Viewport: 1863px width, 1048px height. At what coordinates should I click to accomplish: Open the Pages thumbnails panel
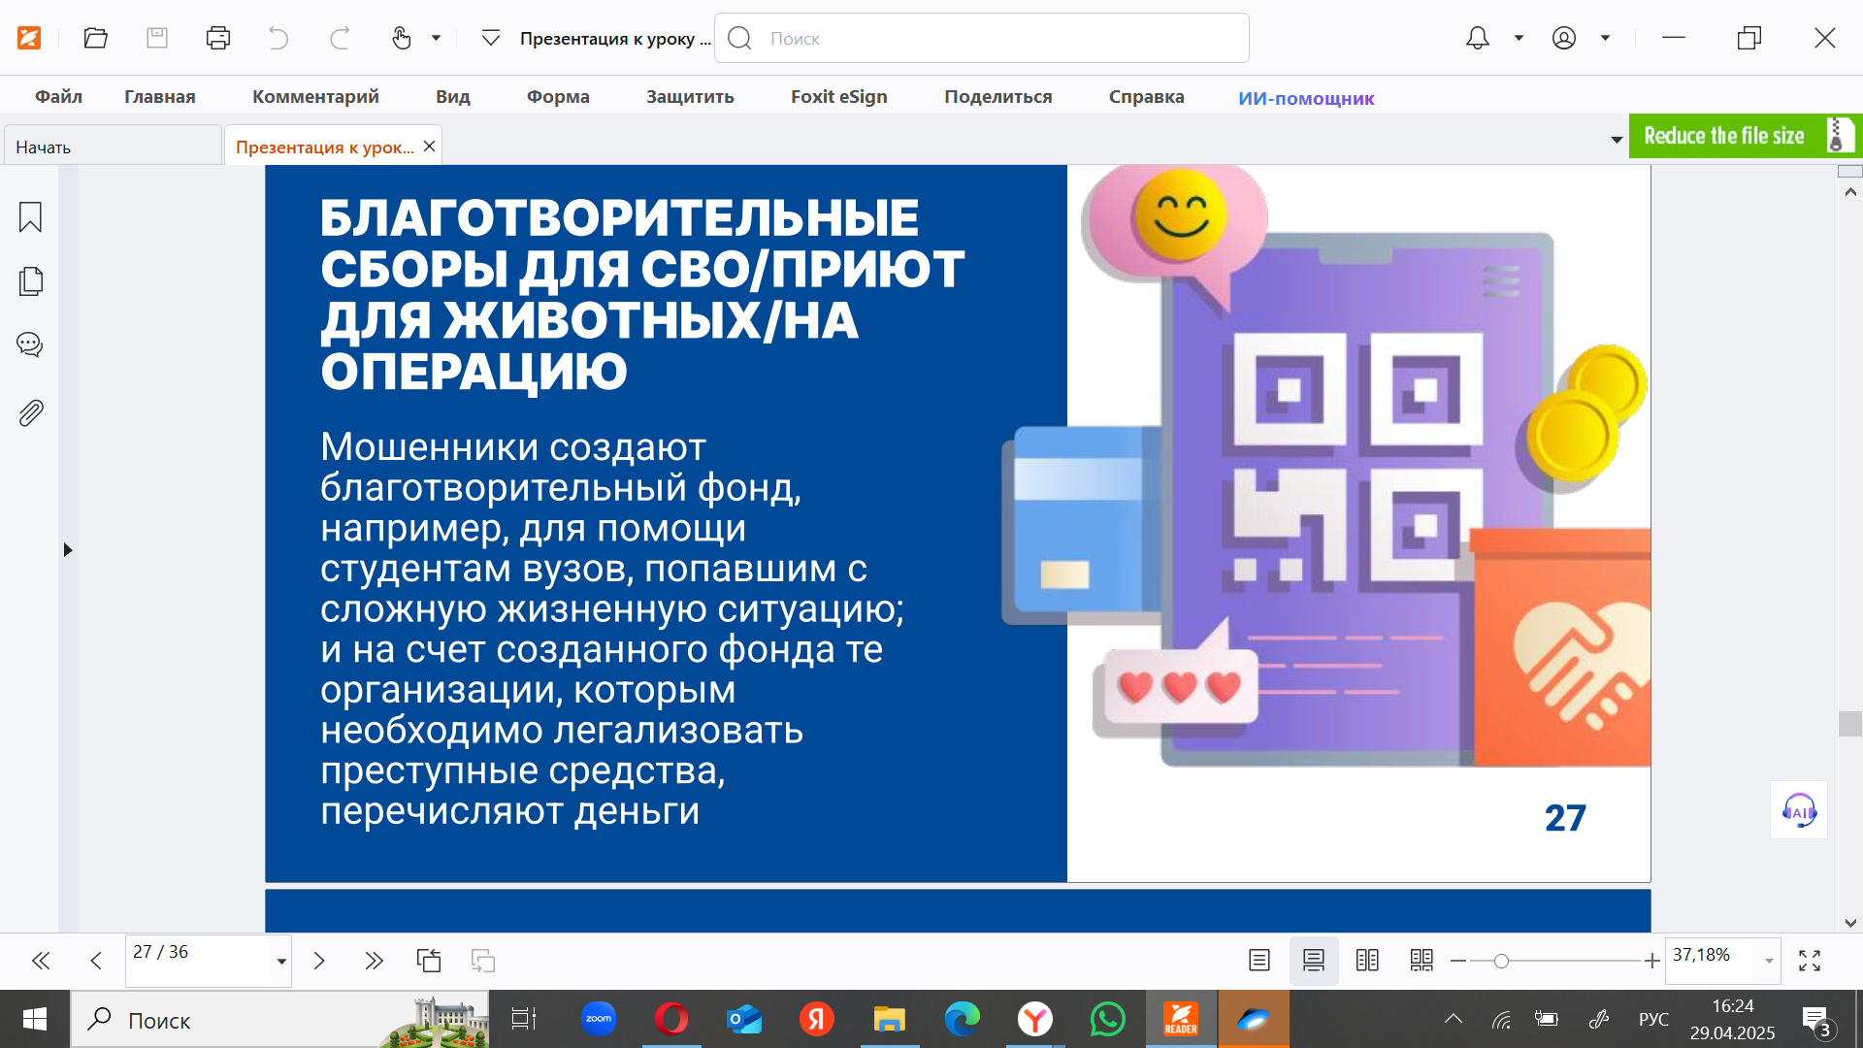tap(30, 281)
